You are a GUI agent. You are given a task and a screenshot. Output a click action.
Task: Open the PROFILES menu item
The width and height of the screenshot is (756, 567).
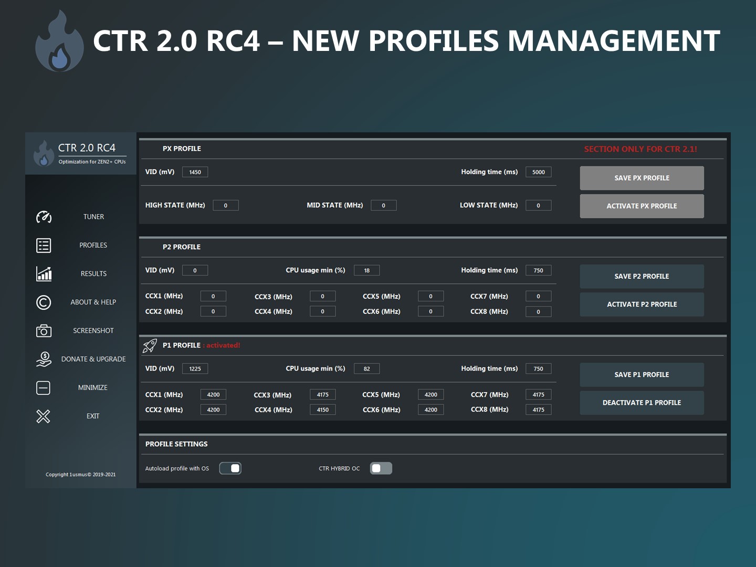pos(93,245)
